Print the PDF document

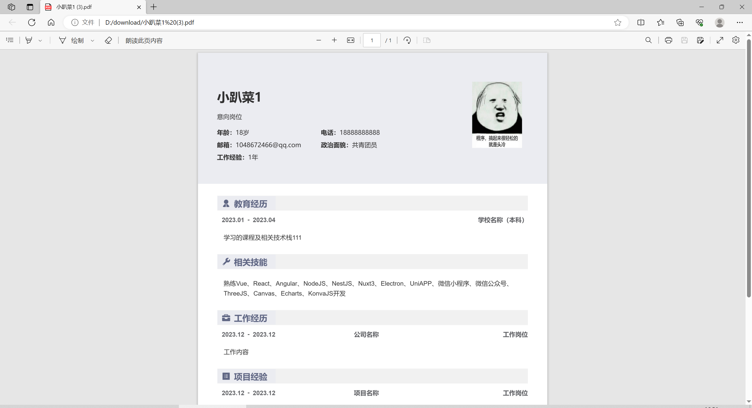(669, 40)
